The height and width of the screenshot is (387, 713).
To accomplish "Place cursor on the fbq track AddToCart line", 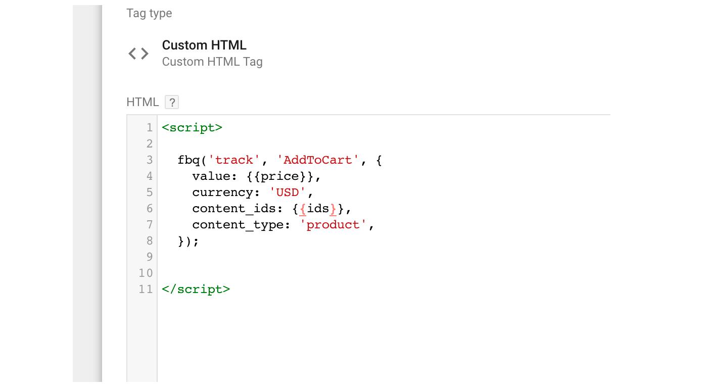I will tap(280, 160).
